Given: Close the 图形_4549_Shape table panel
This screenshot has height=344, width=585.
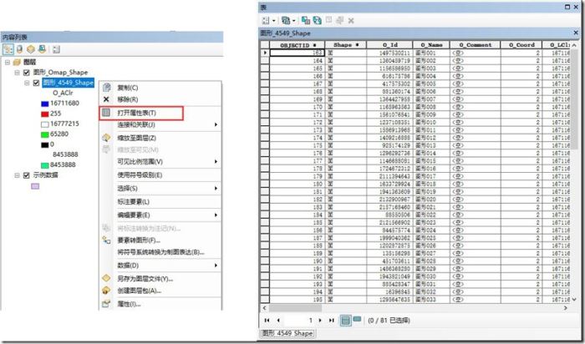Looking at the screenshot, I should point(575,33).
